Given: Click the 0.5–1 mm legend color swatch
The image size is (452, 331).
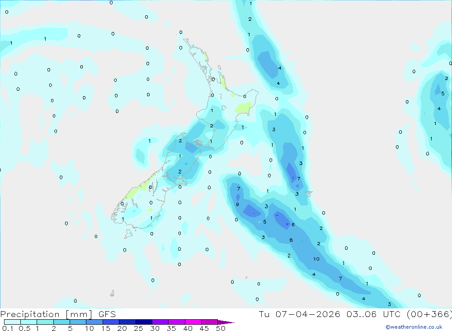Looking at the screenshot, I should [x=29, y=322].
